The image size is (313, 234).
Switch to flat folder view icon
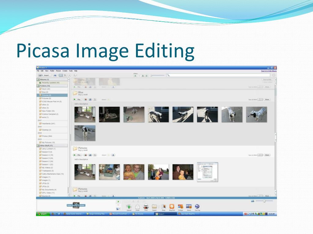(x=61, y=76)
